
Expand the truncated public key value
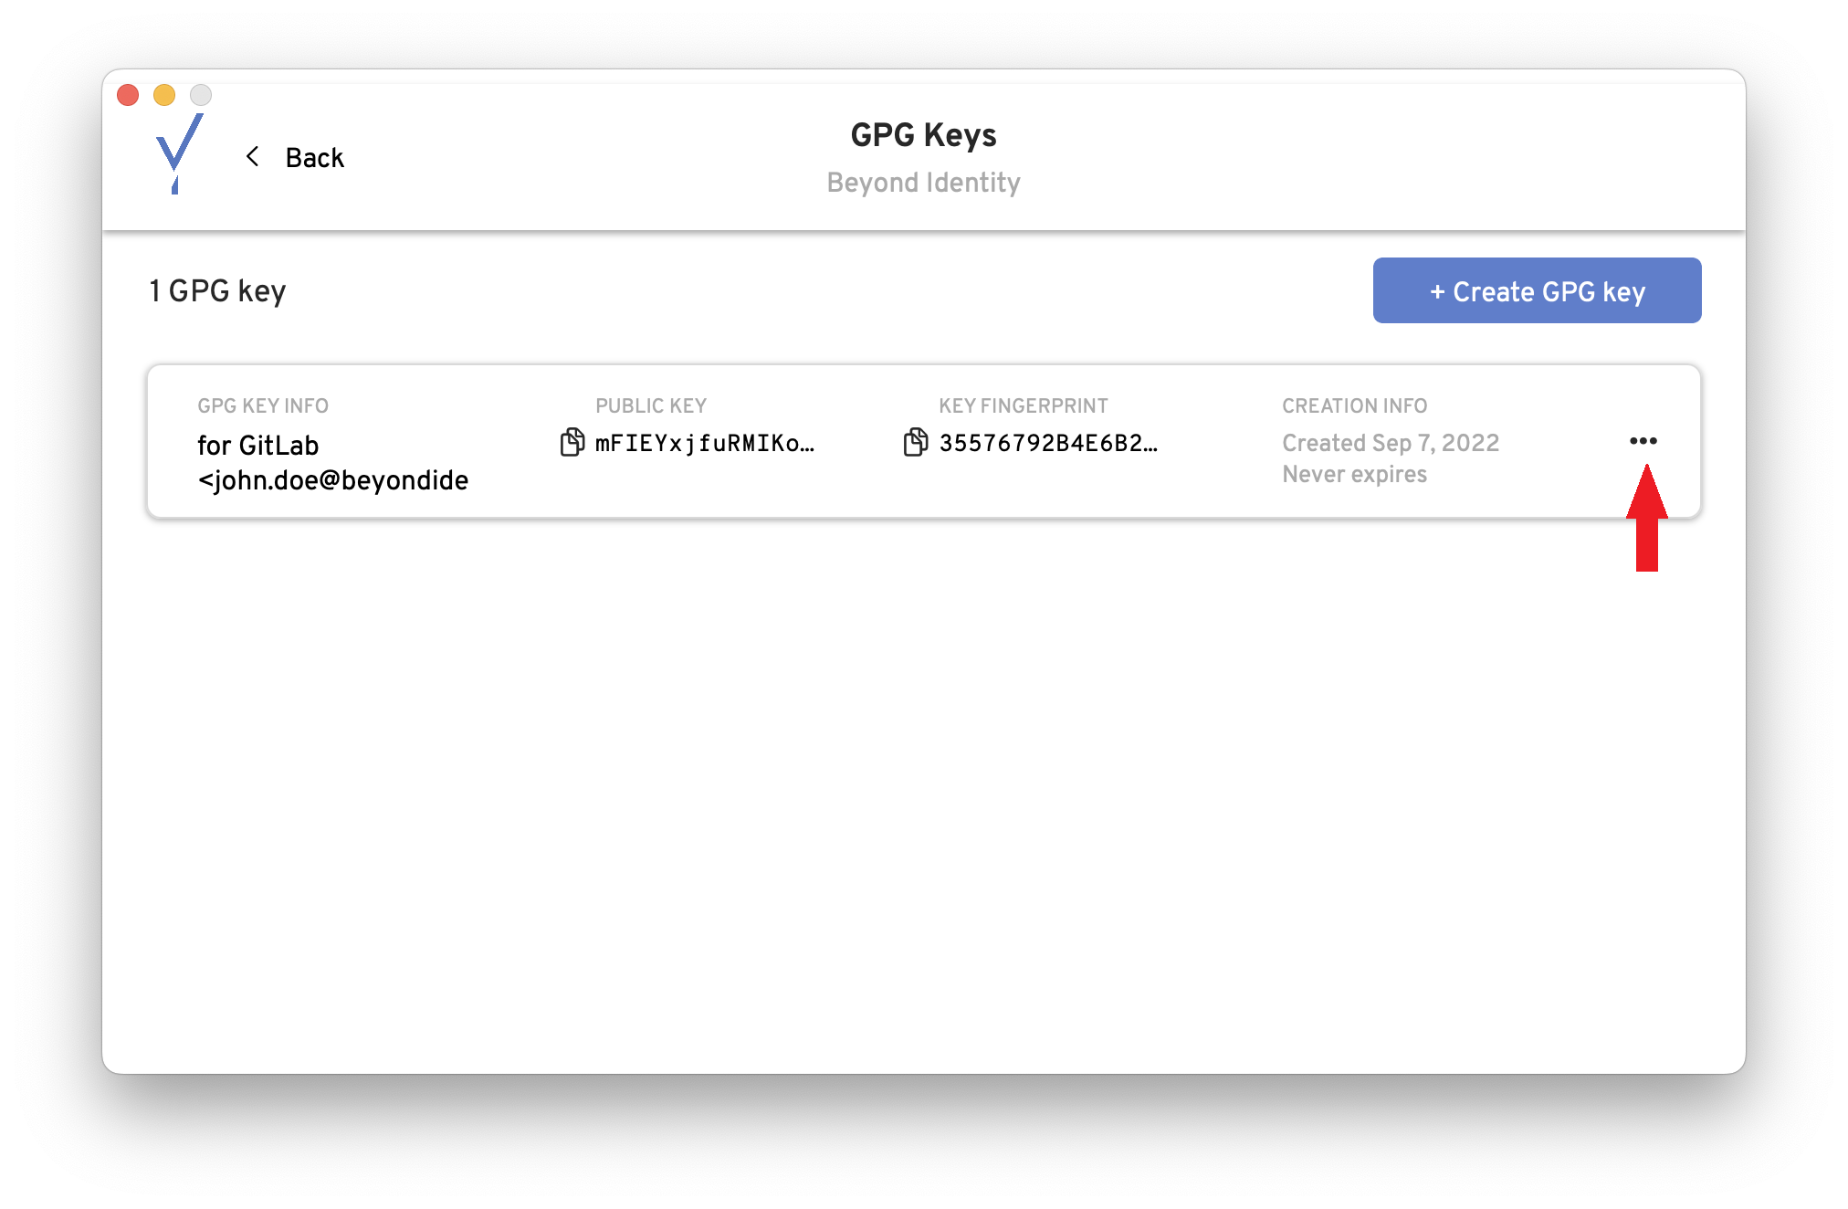pyautogui.click(x=705, y=443)
